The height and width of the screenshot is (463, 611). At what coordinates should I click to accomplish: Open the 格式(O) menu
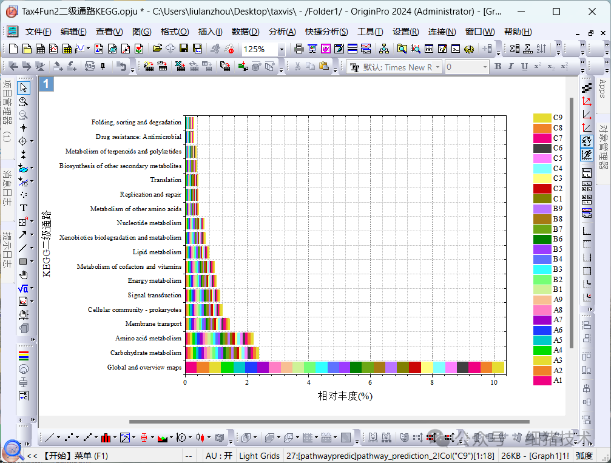click(x=175, y=32)
